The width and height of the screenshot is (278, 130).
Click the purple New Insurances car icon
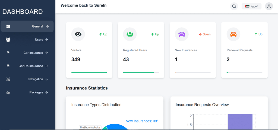pyautogui.click(x=182, y=34)
